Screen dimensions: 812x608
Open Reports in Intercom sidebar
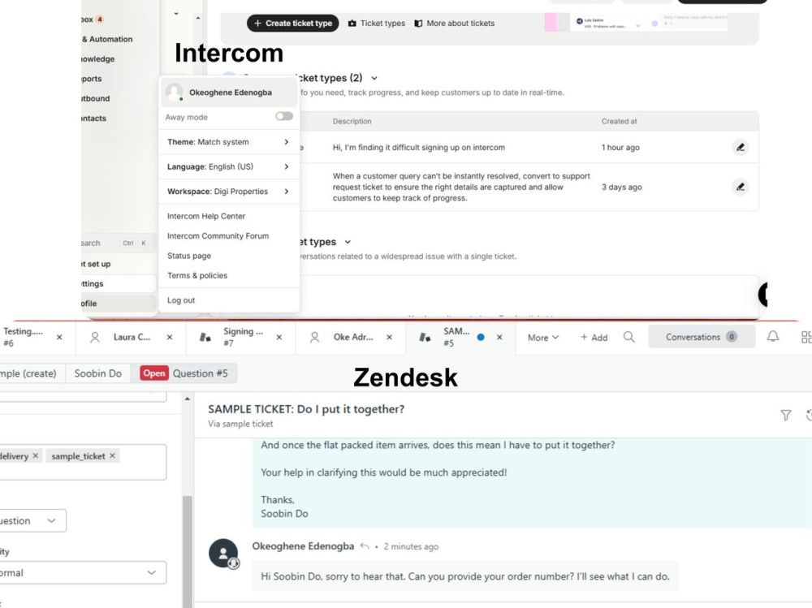click(92, 79)
